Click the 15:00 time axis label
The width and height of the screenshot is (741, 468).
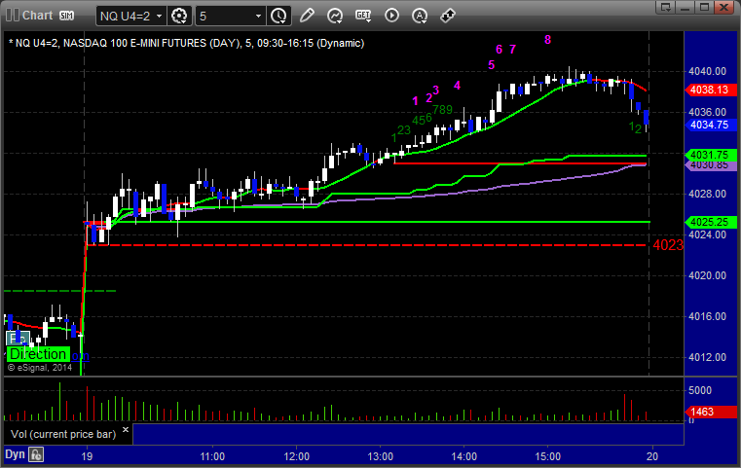547,456
